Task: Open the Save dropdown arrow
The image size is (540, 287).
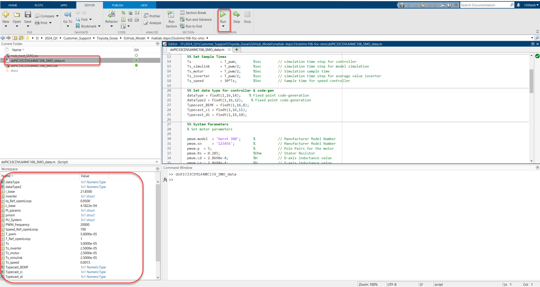Action: point(28,26)
